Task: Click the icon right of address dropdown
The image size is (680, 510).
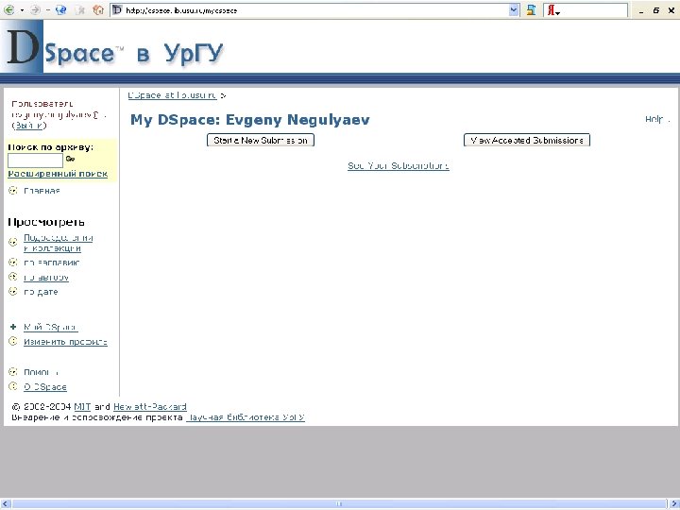Action: (x=531, y=10)
